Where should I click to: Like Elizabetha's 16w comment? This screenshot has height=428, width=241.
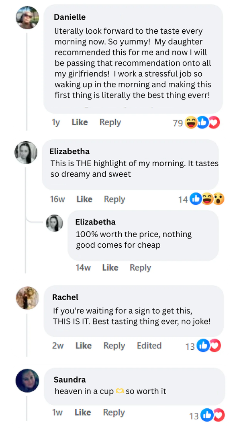(x=84, y=199)
